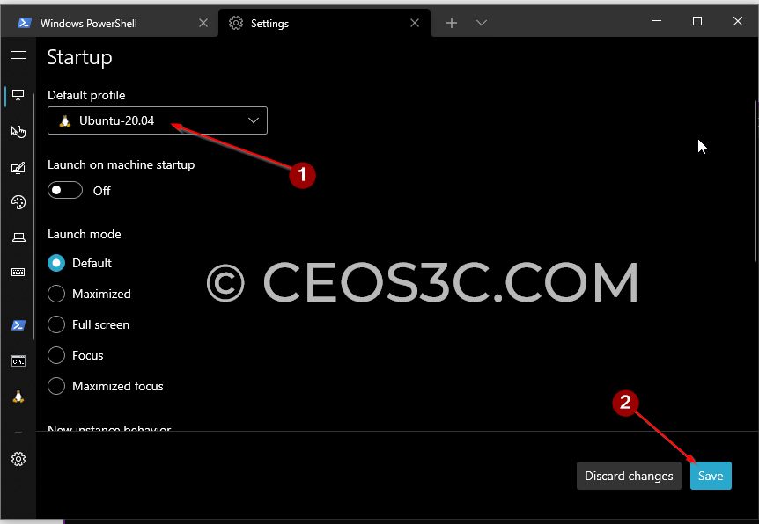The height and width of the screenshot is (524, 759).
Task: Click the settings page vertical scrollbar
Action: pyautogui.click(x=755, y=181)
